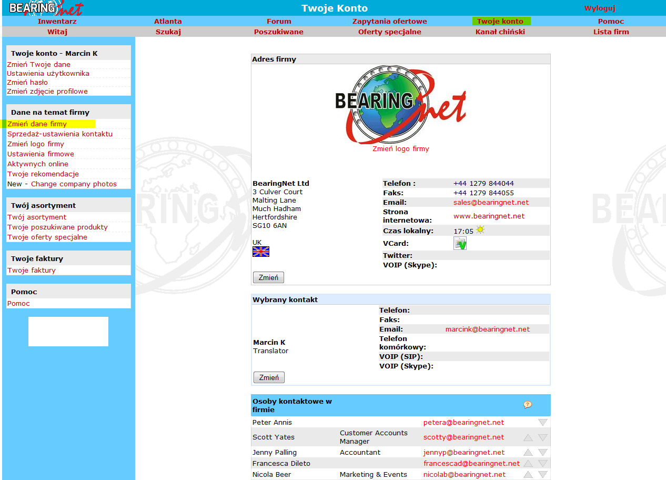This screenshot has width=666, height=480.
Task: Click Pomoc link in sidebar
Action: tap(18, 304)
